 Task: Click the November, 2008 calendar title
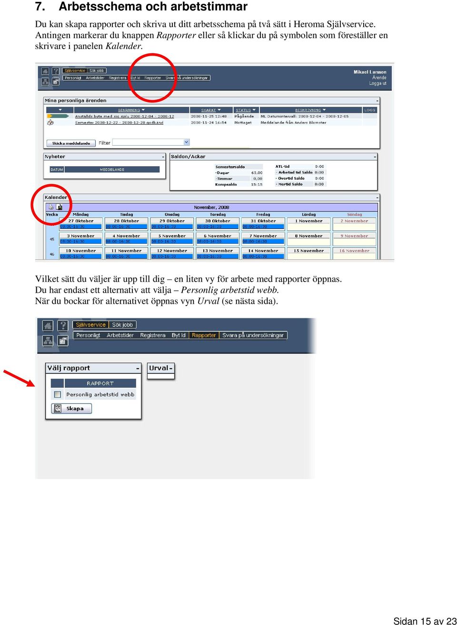pyautogui.click(x=211, y=207)
